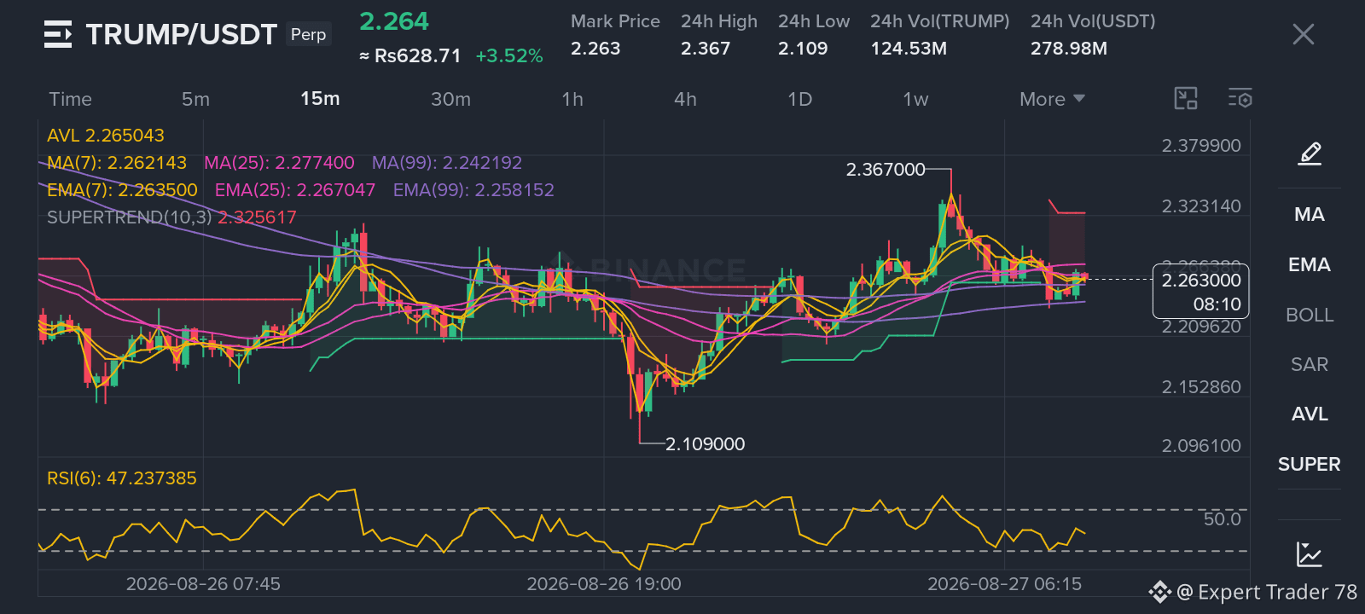Click the 24h Vol(USDT) value 278.98M

click(x=1069, y=49)
